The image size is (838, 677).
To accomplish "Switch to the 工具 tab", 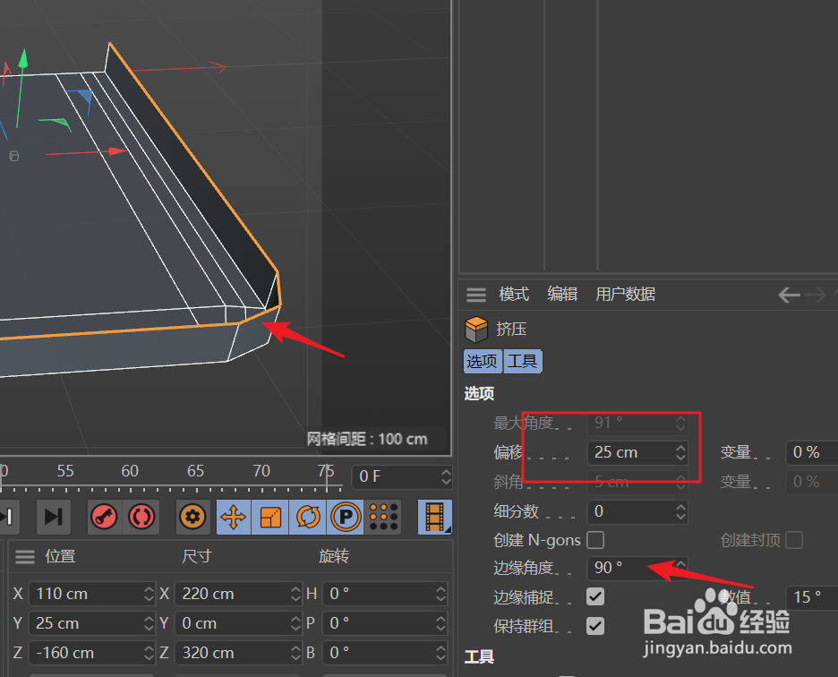I will [x=523, y=361].
